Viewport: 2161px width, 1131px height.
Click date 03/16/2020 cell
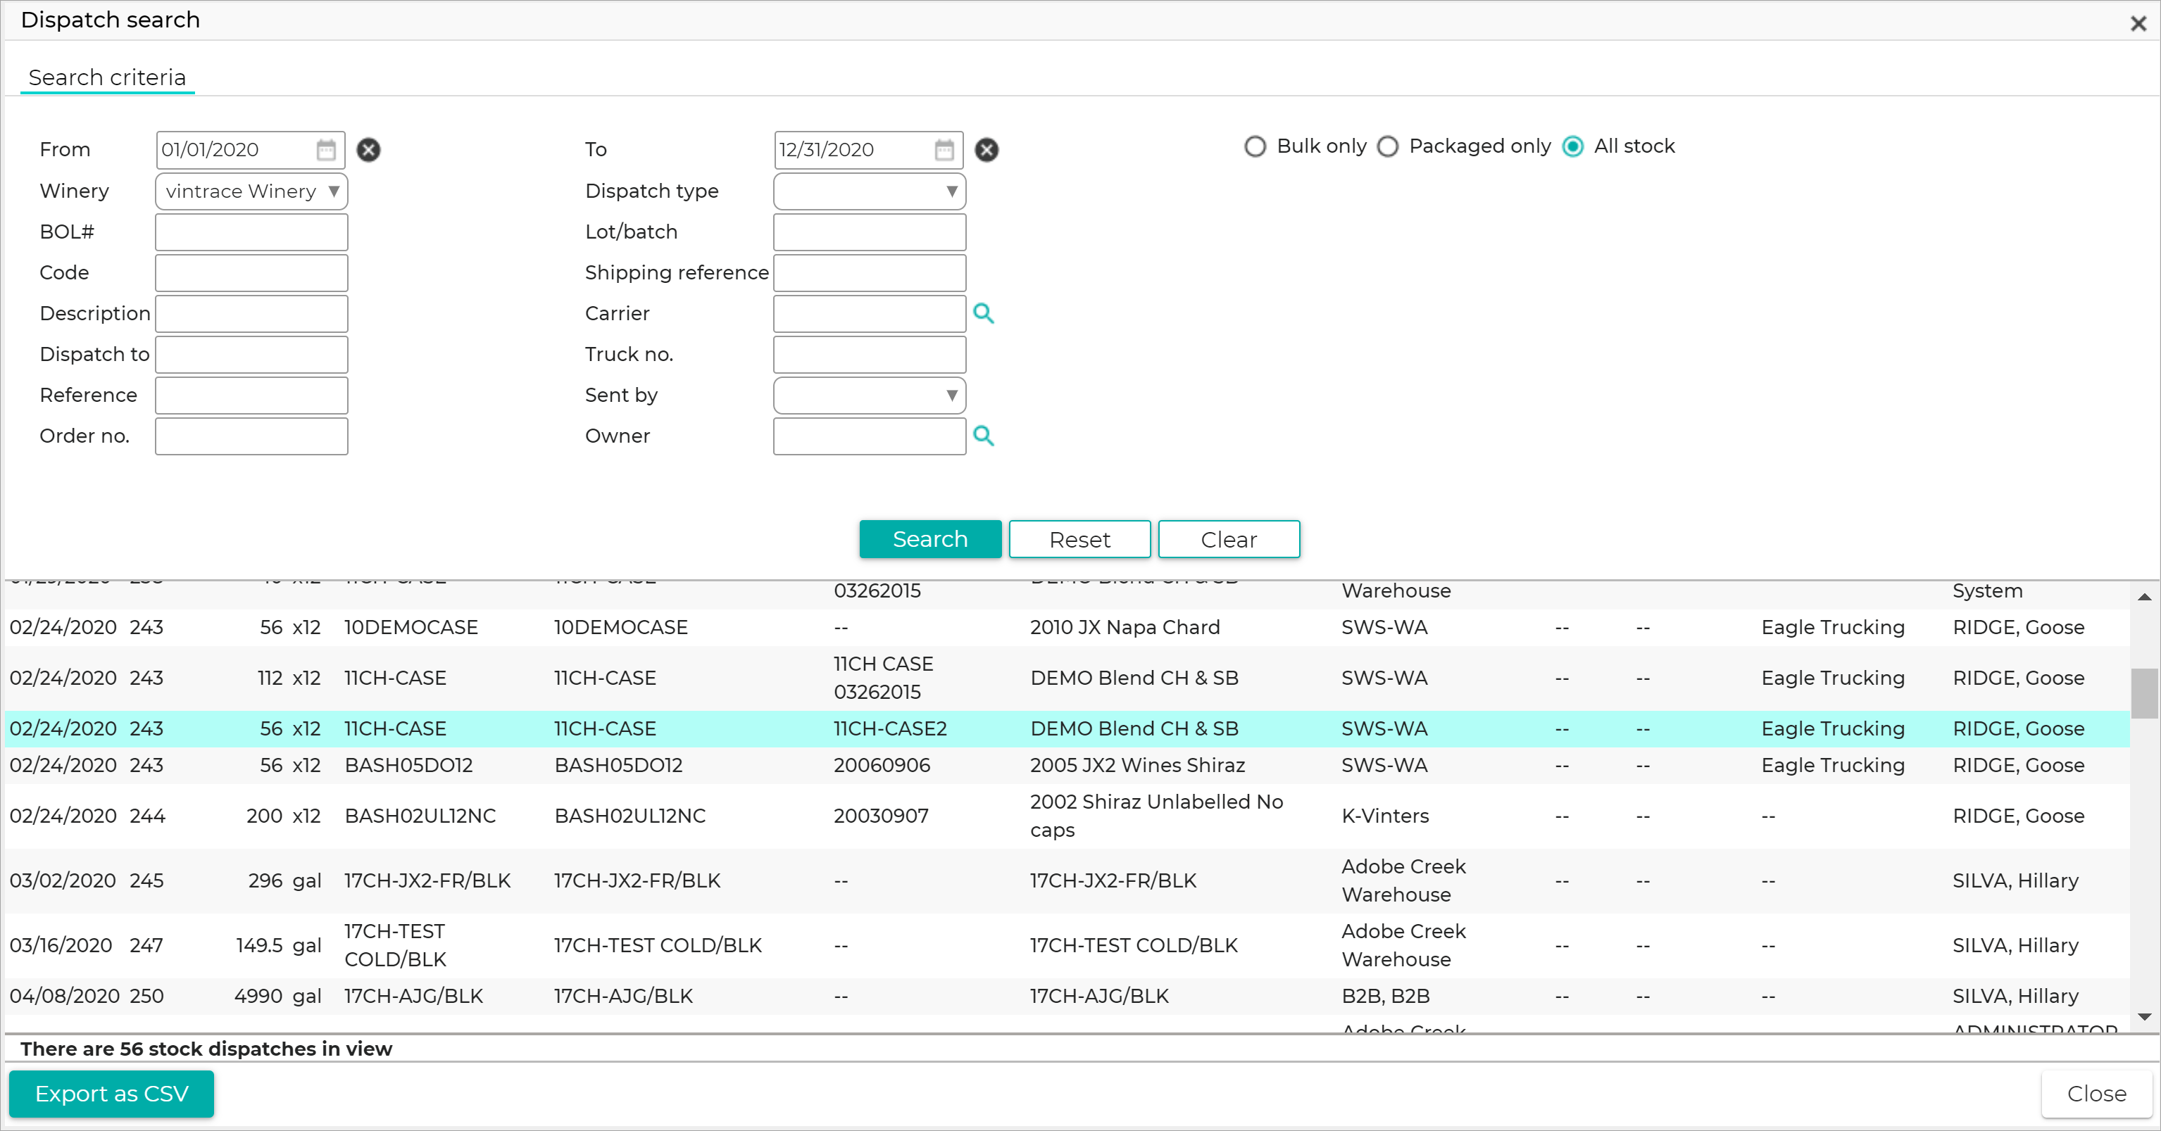click(61, 946)
